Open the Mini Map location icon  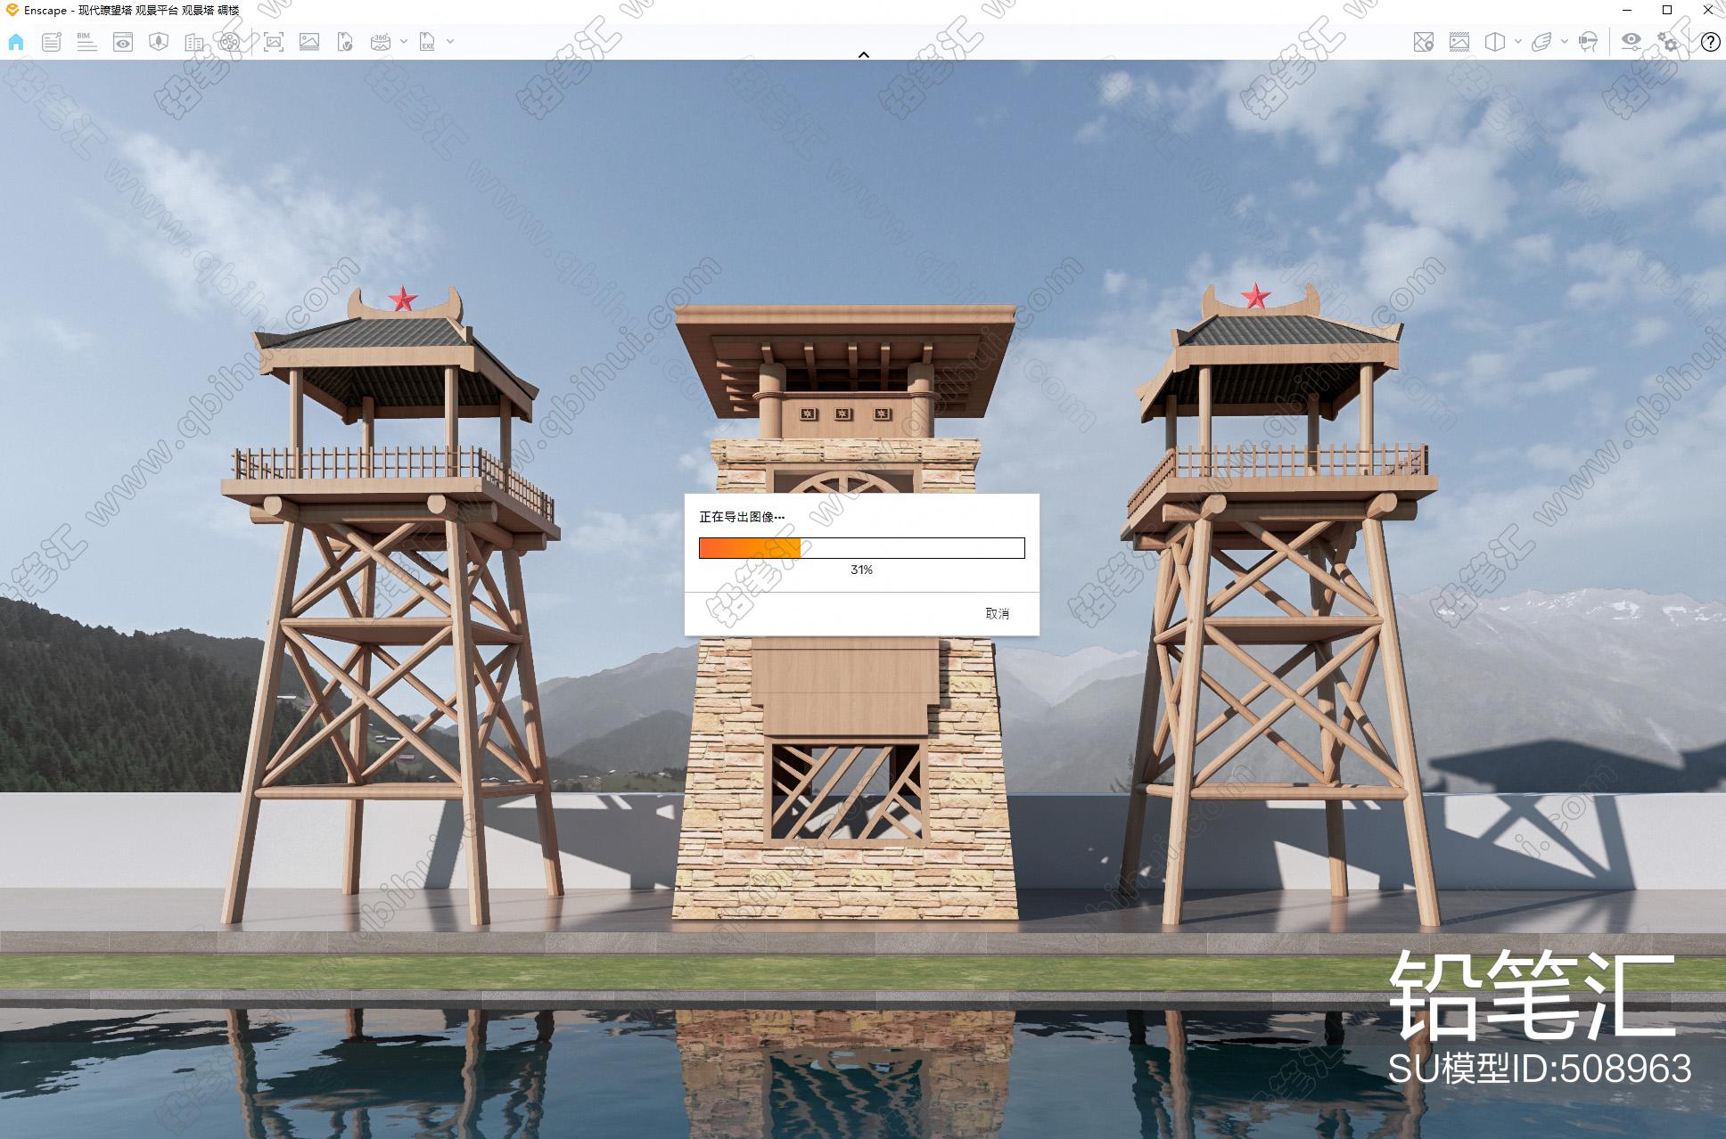click(x=1424, y=42)
